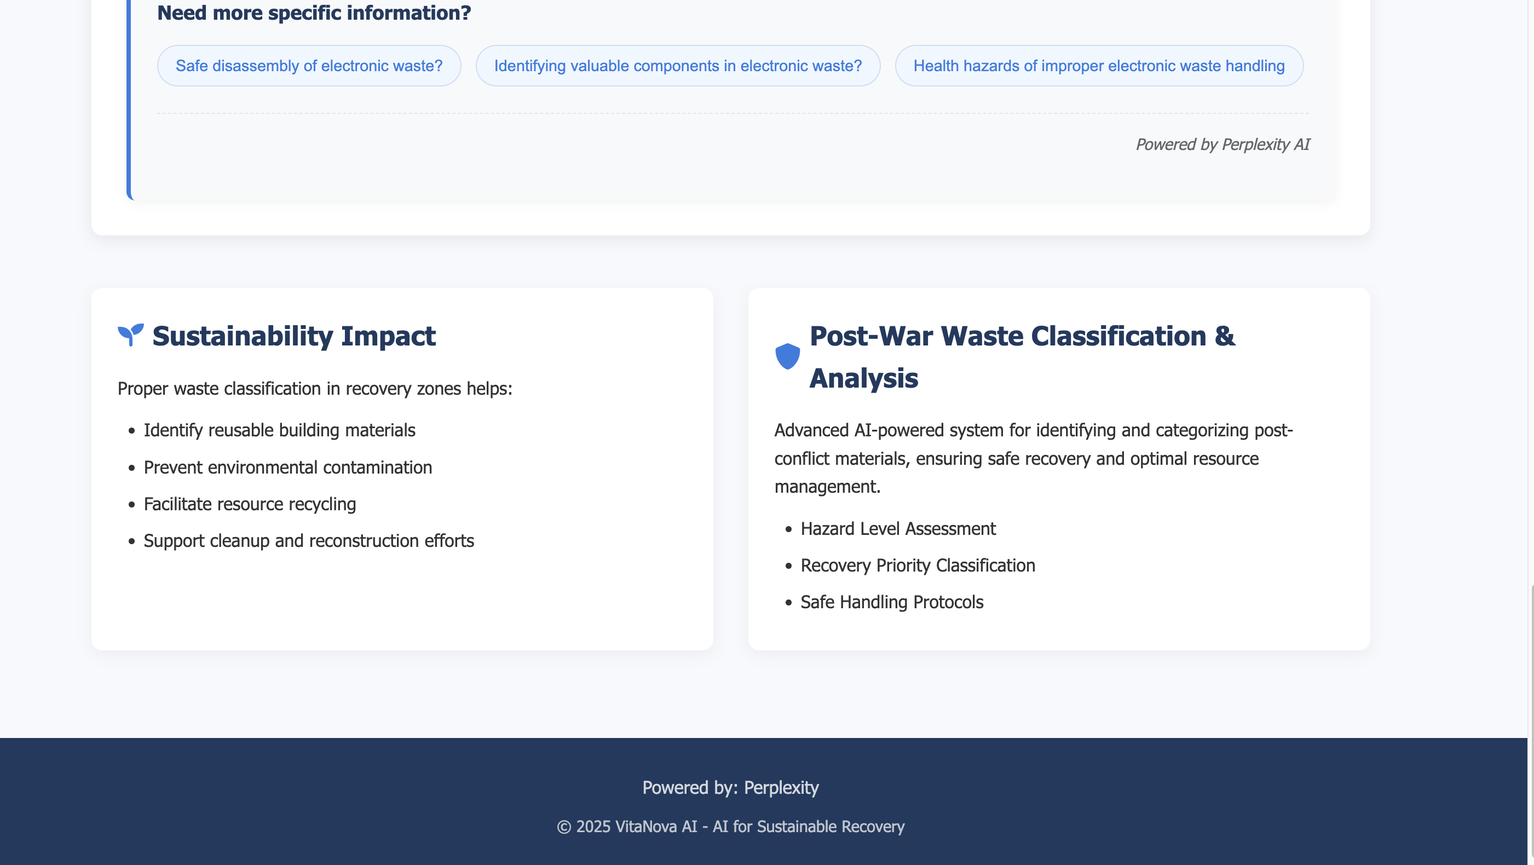
Task: Click the Sustainability Impact heading
Action: (293, 336)
